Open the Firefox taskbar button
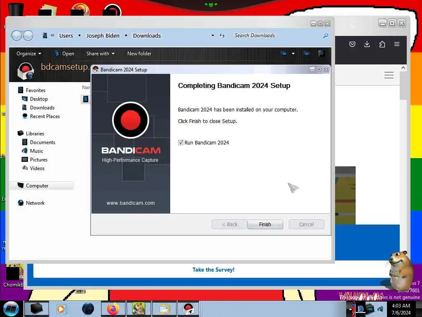This screenshot has height=317, width=422. (x=113, y=309)
